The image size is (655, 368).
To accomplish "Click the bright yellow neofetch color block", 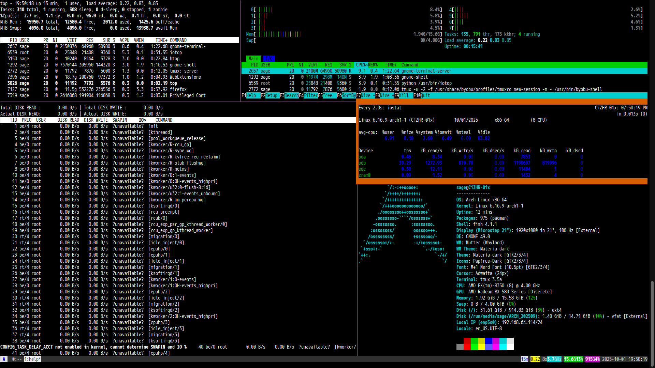I will [x=481, y=347].
